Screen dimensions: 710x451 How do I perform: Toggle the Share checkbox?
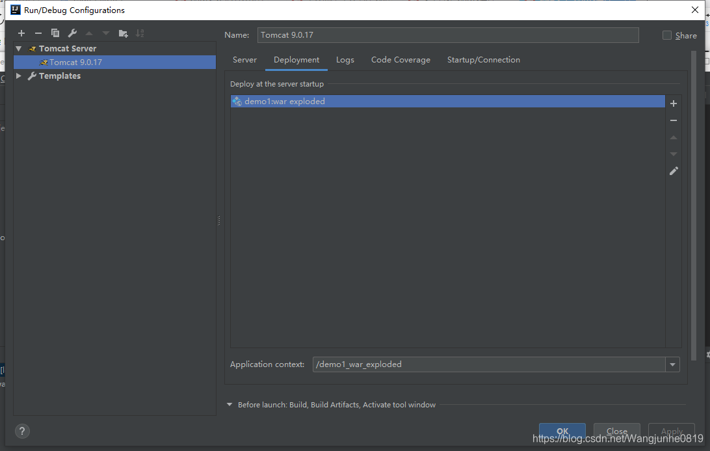tap(667, 35)
